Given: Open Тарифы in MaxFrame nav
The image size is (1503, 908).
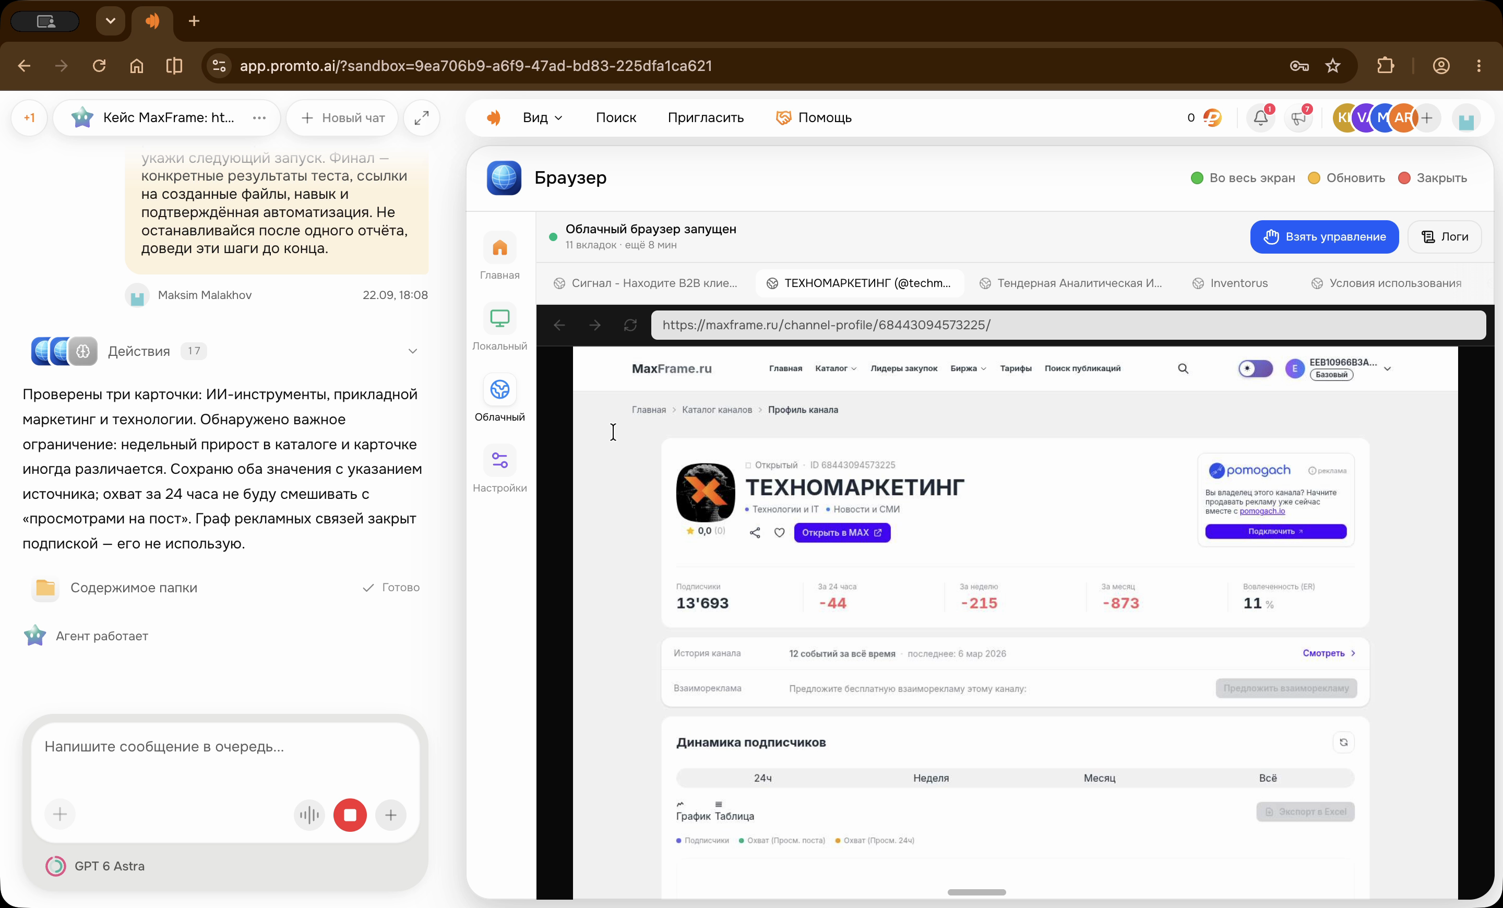Looking at the screenshot, I should click(x=1016, y=368).
